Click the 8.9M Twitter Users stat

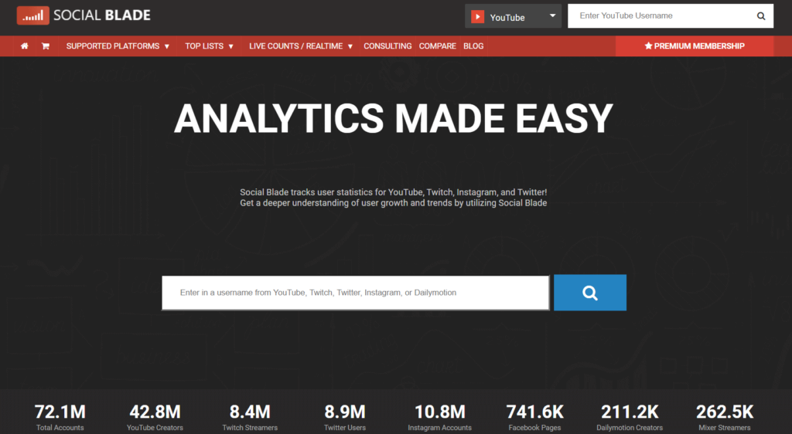[x=345, y=418]
